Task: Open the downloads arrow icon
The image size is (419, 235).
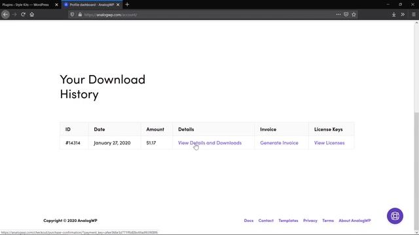Action: 393,14
